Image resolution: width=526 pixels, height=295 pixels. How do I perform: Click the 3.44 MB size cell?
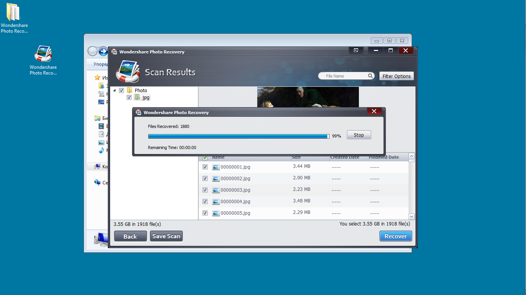[x=302, y=166]
